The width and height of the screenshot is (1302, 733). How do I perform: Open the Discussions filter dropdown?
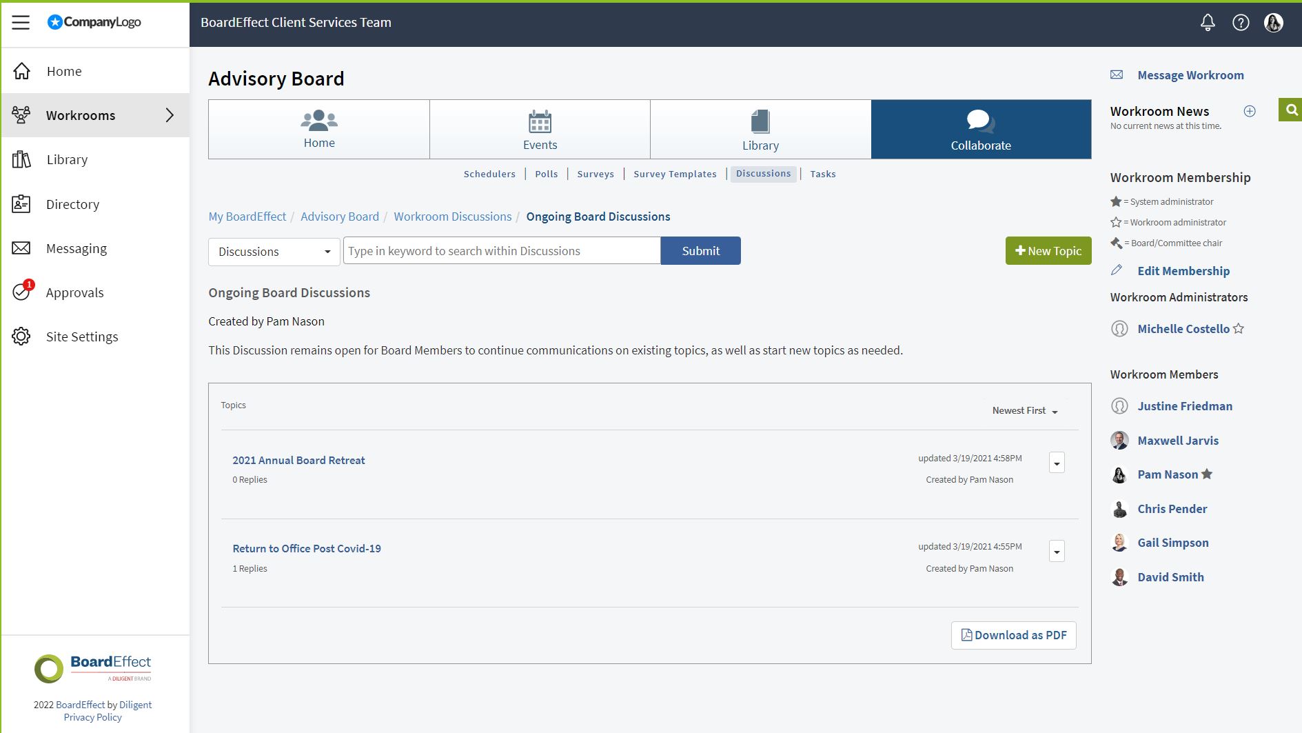(273, 251)
